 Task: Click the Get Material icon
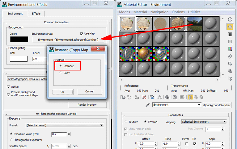pos(124,97)
